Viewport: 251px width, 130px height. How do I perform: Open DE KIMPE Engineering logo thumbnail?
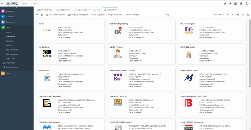(118, 30)
